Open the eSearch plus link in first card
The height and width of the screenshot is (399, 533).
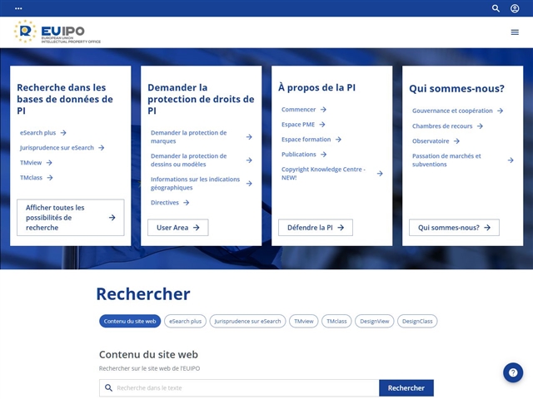pos(37,133)
